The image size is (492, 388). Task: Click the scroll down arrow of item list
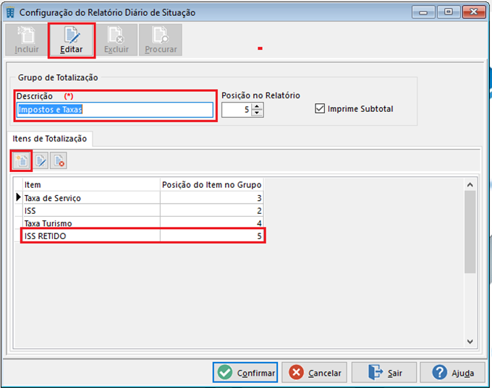coord(470,341)
